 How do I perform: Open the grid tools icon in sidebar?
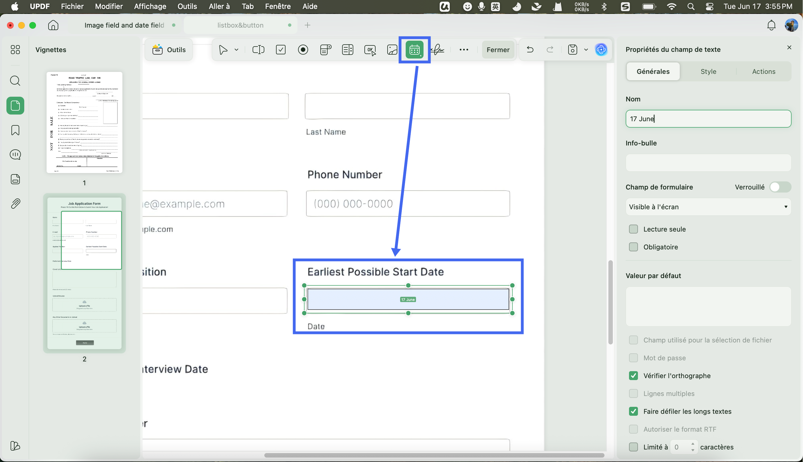(15, 50)
